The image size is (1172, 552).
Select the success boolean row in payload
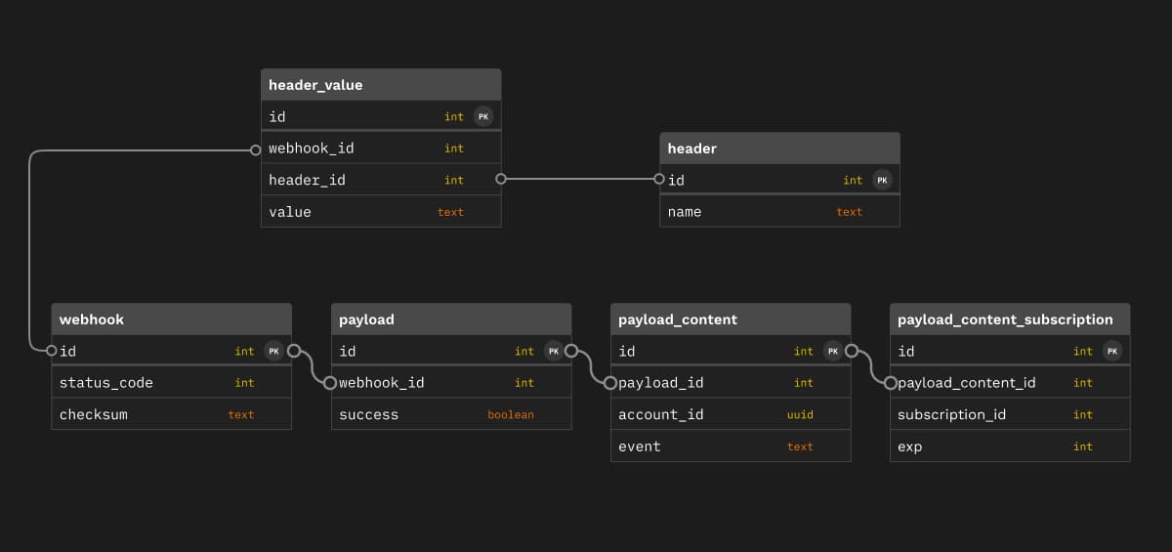pos(451,414)
